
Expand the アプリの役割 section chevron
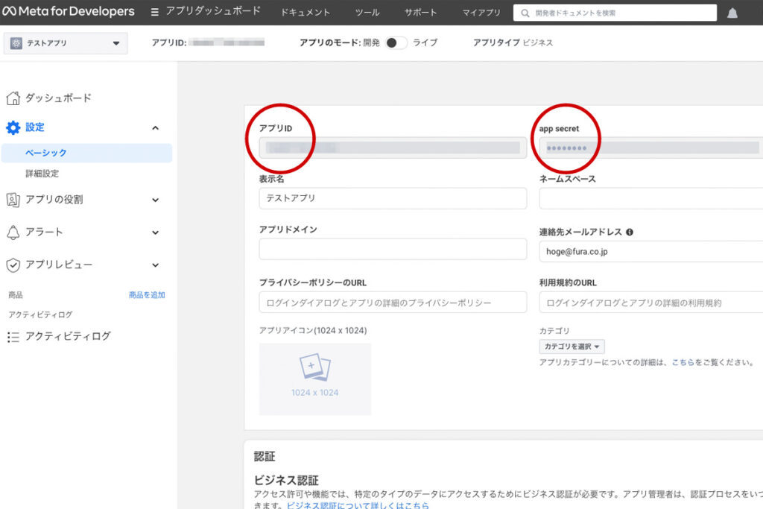(x=155, y=200)
